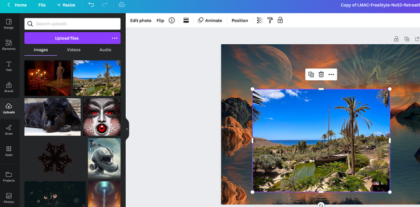The width and height of the screenshot is (420, 207).
Task: Click the undo arrow
Action: point(91,5)
